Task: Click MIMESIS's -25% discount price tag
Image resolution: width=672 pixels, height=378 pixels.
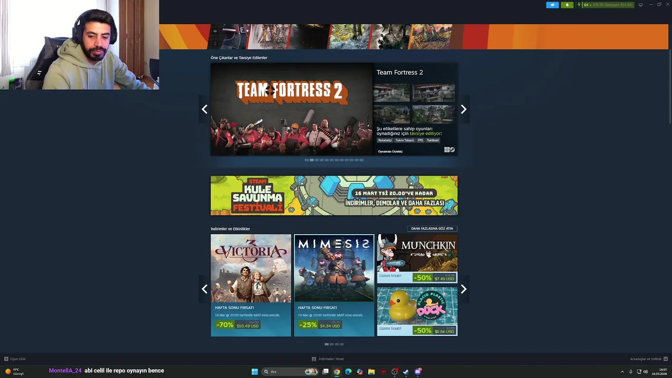Action: [320, 325]
